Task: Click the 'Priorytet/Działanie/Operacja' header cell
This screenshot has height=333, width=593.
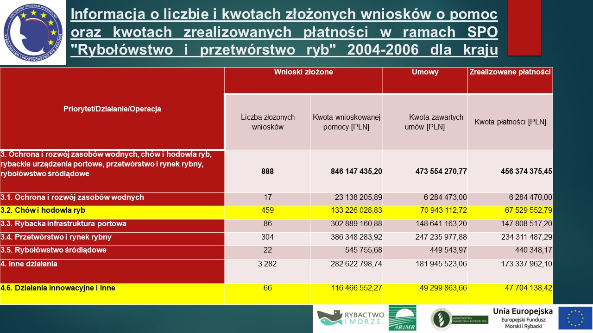Action: [x=112, y=109]
